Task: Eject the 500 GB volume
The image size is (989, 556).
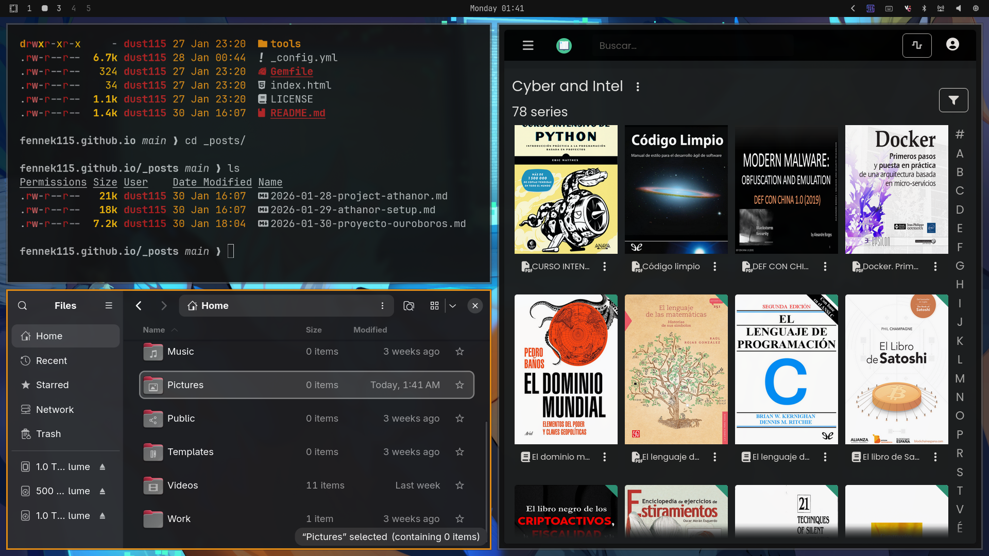Action: click(102, 491)
